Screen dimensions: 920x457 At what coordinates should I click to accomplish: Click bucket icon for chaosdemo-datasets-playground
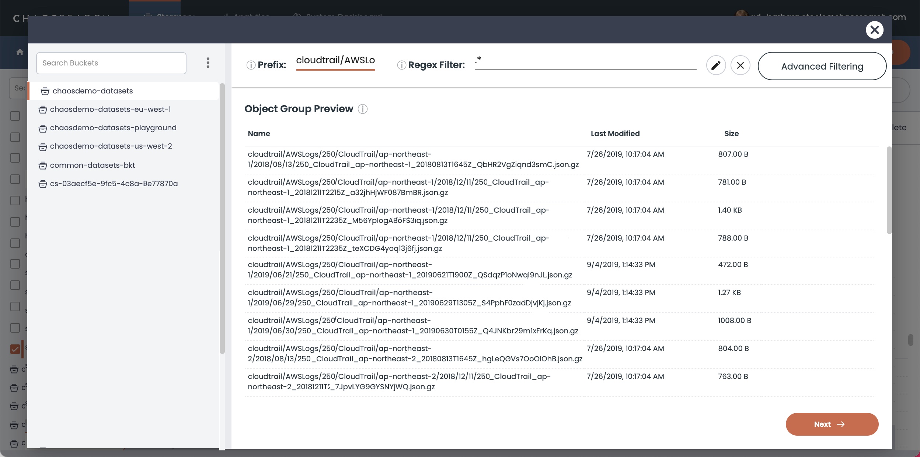click(x=43, y=128)
